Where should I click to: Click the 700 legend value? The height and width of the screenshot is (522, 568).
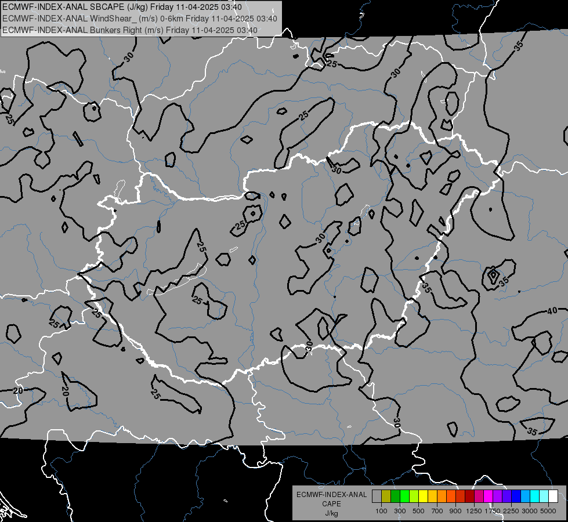pyautogui.click(x=437, y=511)
